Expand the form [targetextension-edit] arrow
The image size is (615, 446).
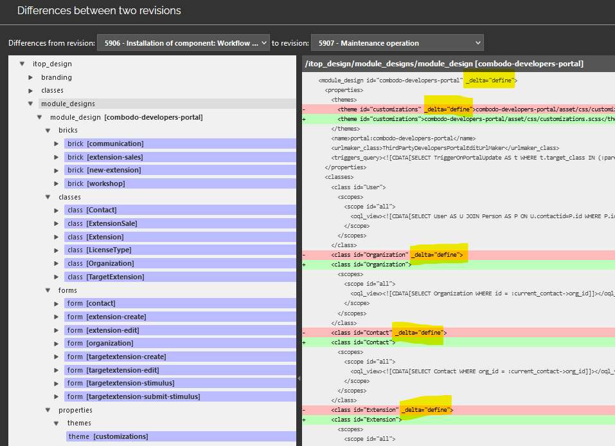57,370
